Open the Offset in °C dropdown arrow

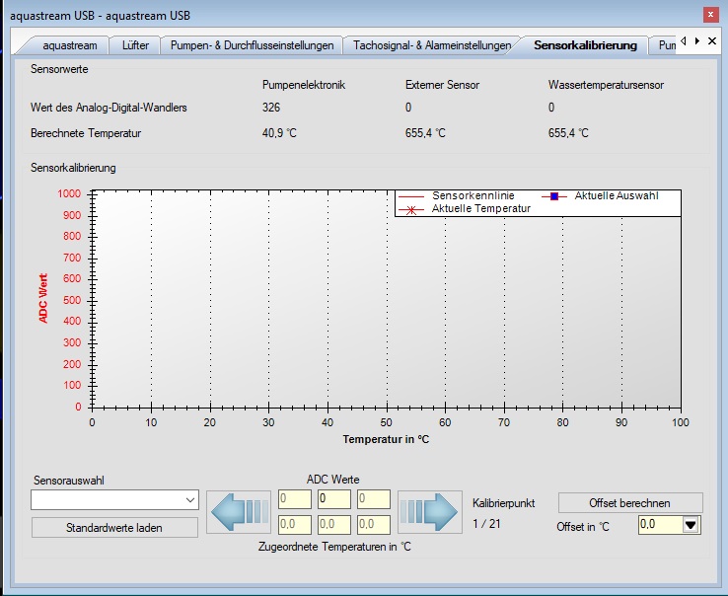coord(691,525)
